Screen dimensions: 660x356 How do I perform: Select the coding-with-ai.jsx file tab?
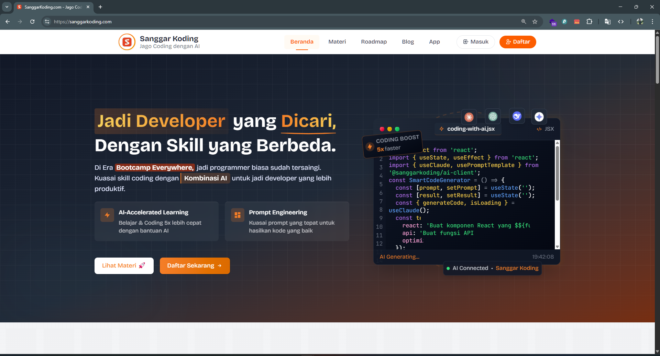[x=467, y=129]
